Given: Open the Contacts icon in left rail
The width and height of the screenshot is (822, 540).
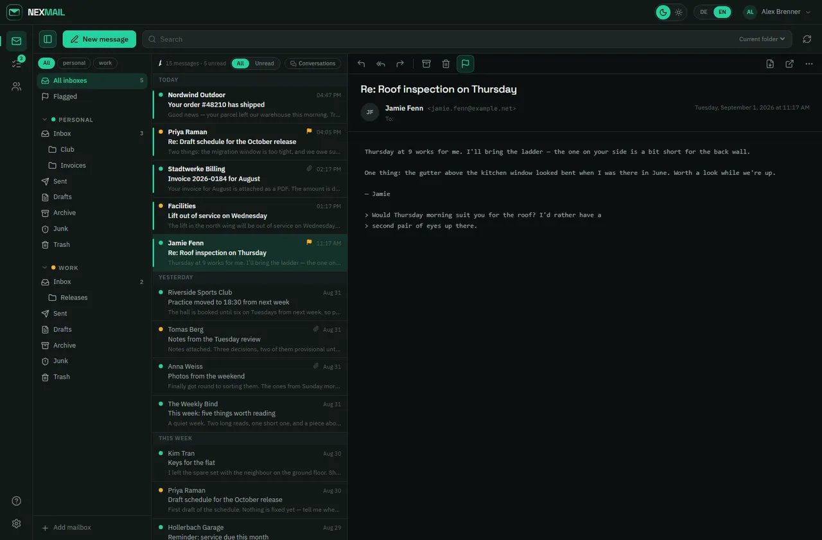Looking at the screenshot, I should tap(16, 86).
